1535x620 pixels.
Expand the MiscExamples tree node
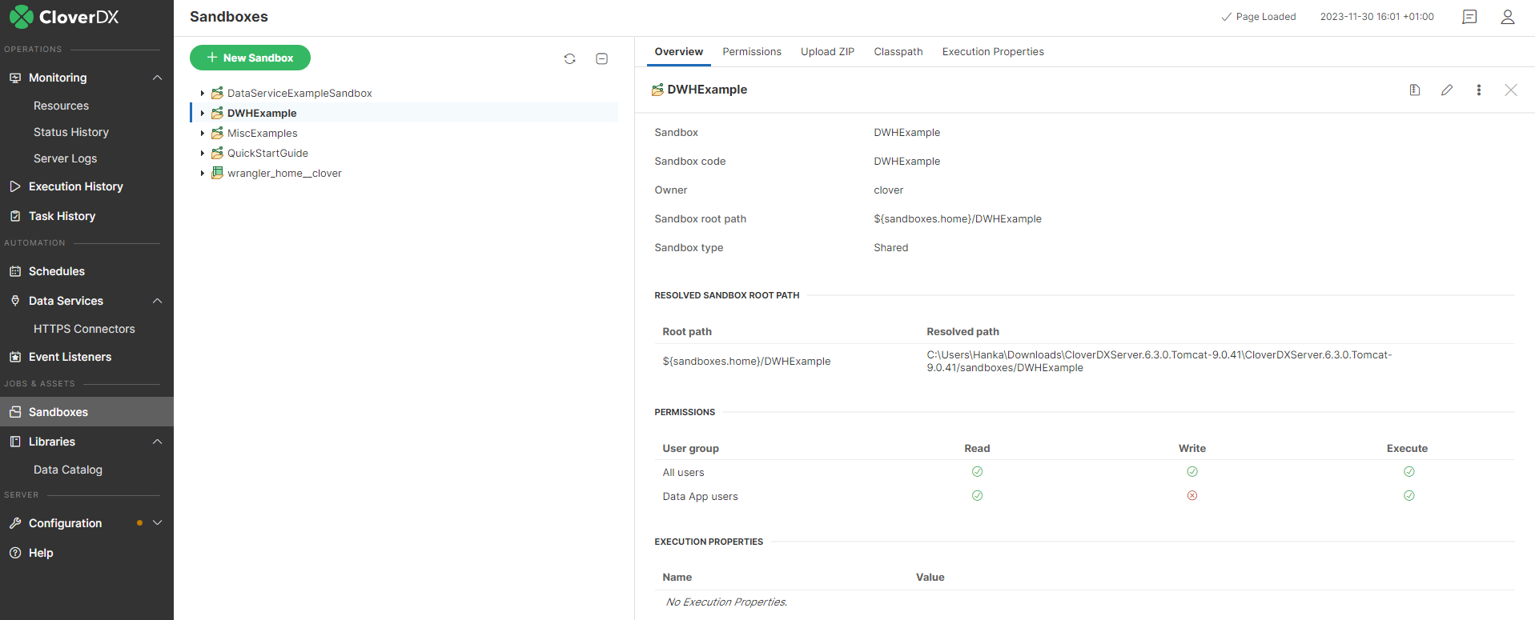pyautogui.click(x=203, y=134)
